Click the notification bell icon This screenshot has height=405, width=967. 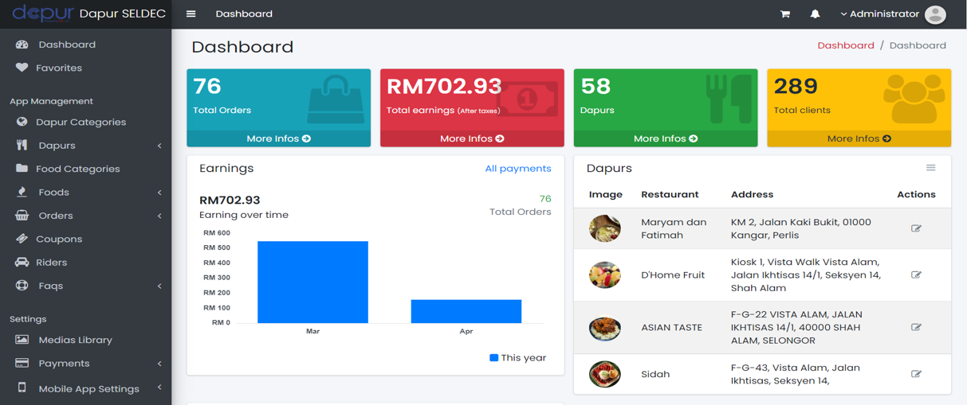[x=815, y=14]
